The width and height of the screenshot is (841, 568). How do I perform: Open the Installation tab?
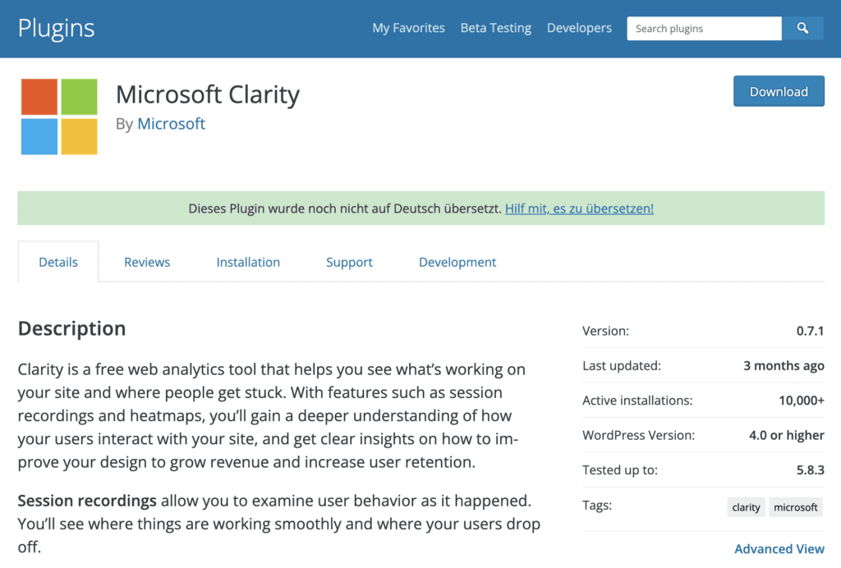point(248,262)
